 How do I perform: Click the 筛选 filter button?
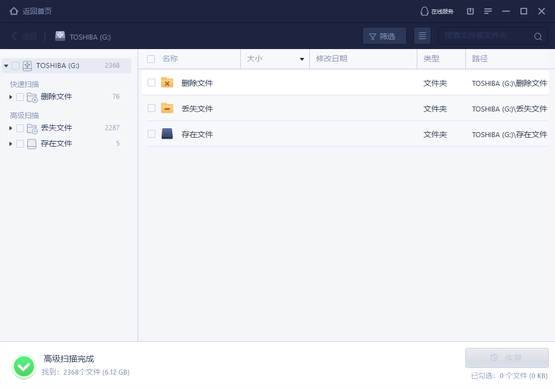click(384, 36)
